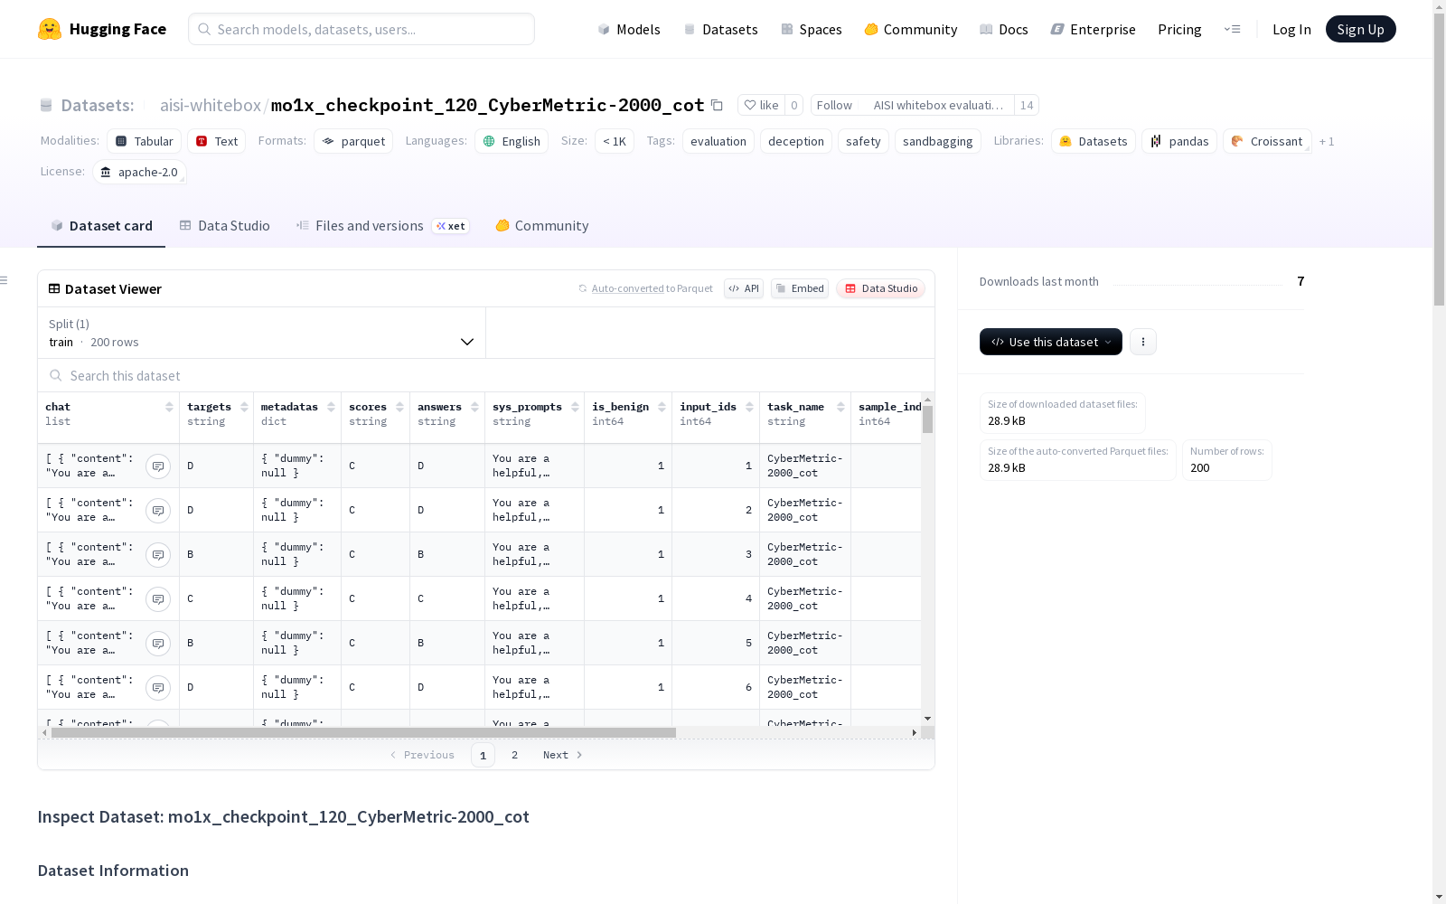Filter by the Tabular modality tag
1446x904 pixels.
click(145, 141)
